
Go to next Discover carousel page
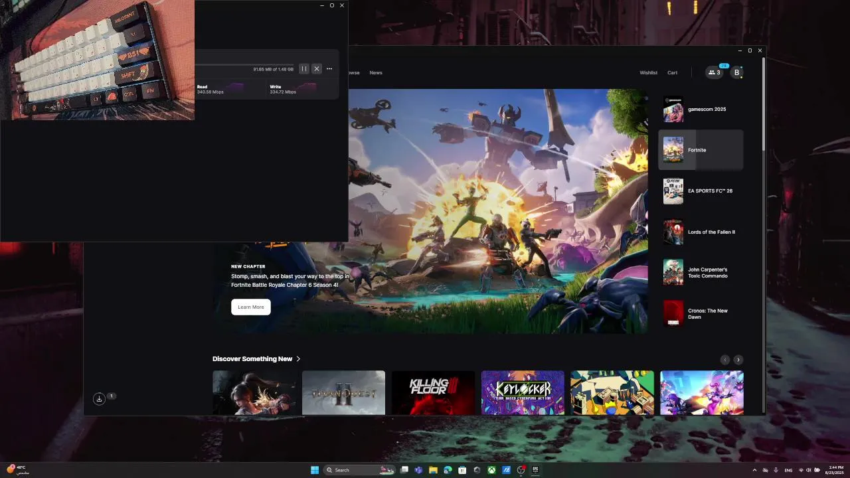tap(738, 360)
